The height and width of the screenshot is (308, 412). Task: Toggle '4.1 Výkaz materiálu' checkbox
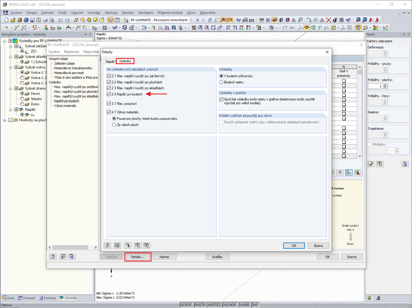pyautogui.click(x=109, y=112)
